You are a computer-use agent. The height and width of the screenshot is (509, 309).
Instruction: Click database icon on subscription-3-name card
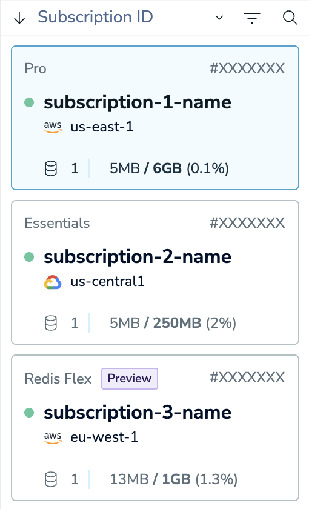coord(51,479)
